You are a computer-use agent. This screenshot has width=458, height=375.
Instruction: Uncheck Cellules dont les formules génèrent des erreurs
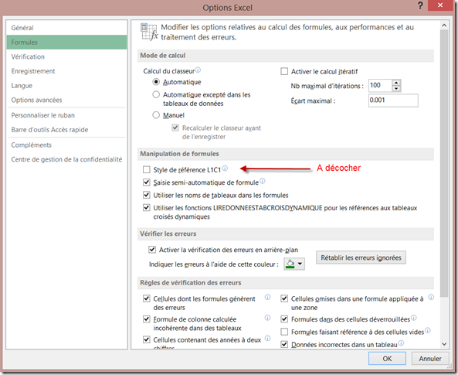click(x=147, y=298)
